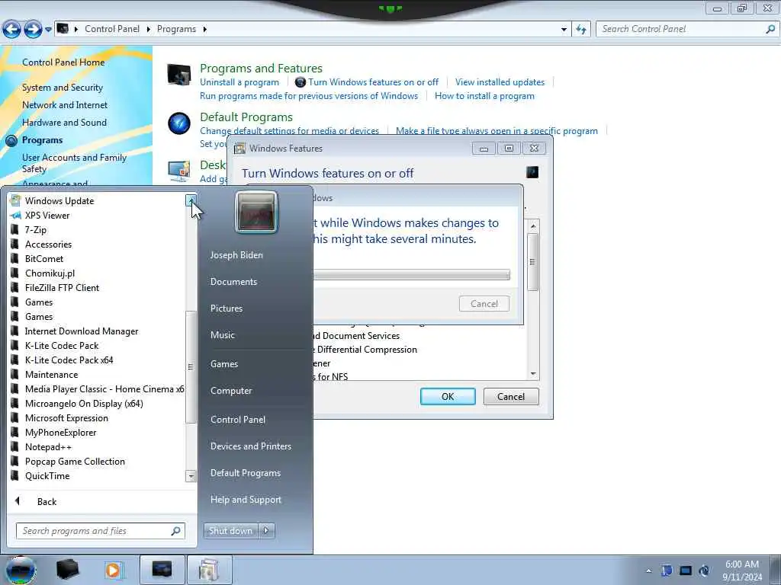
Task: Click the features list scrollbar thumb
Action: tap(532, 262)
